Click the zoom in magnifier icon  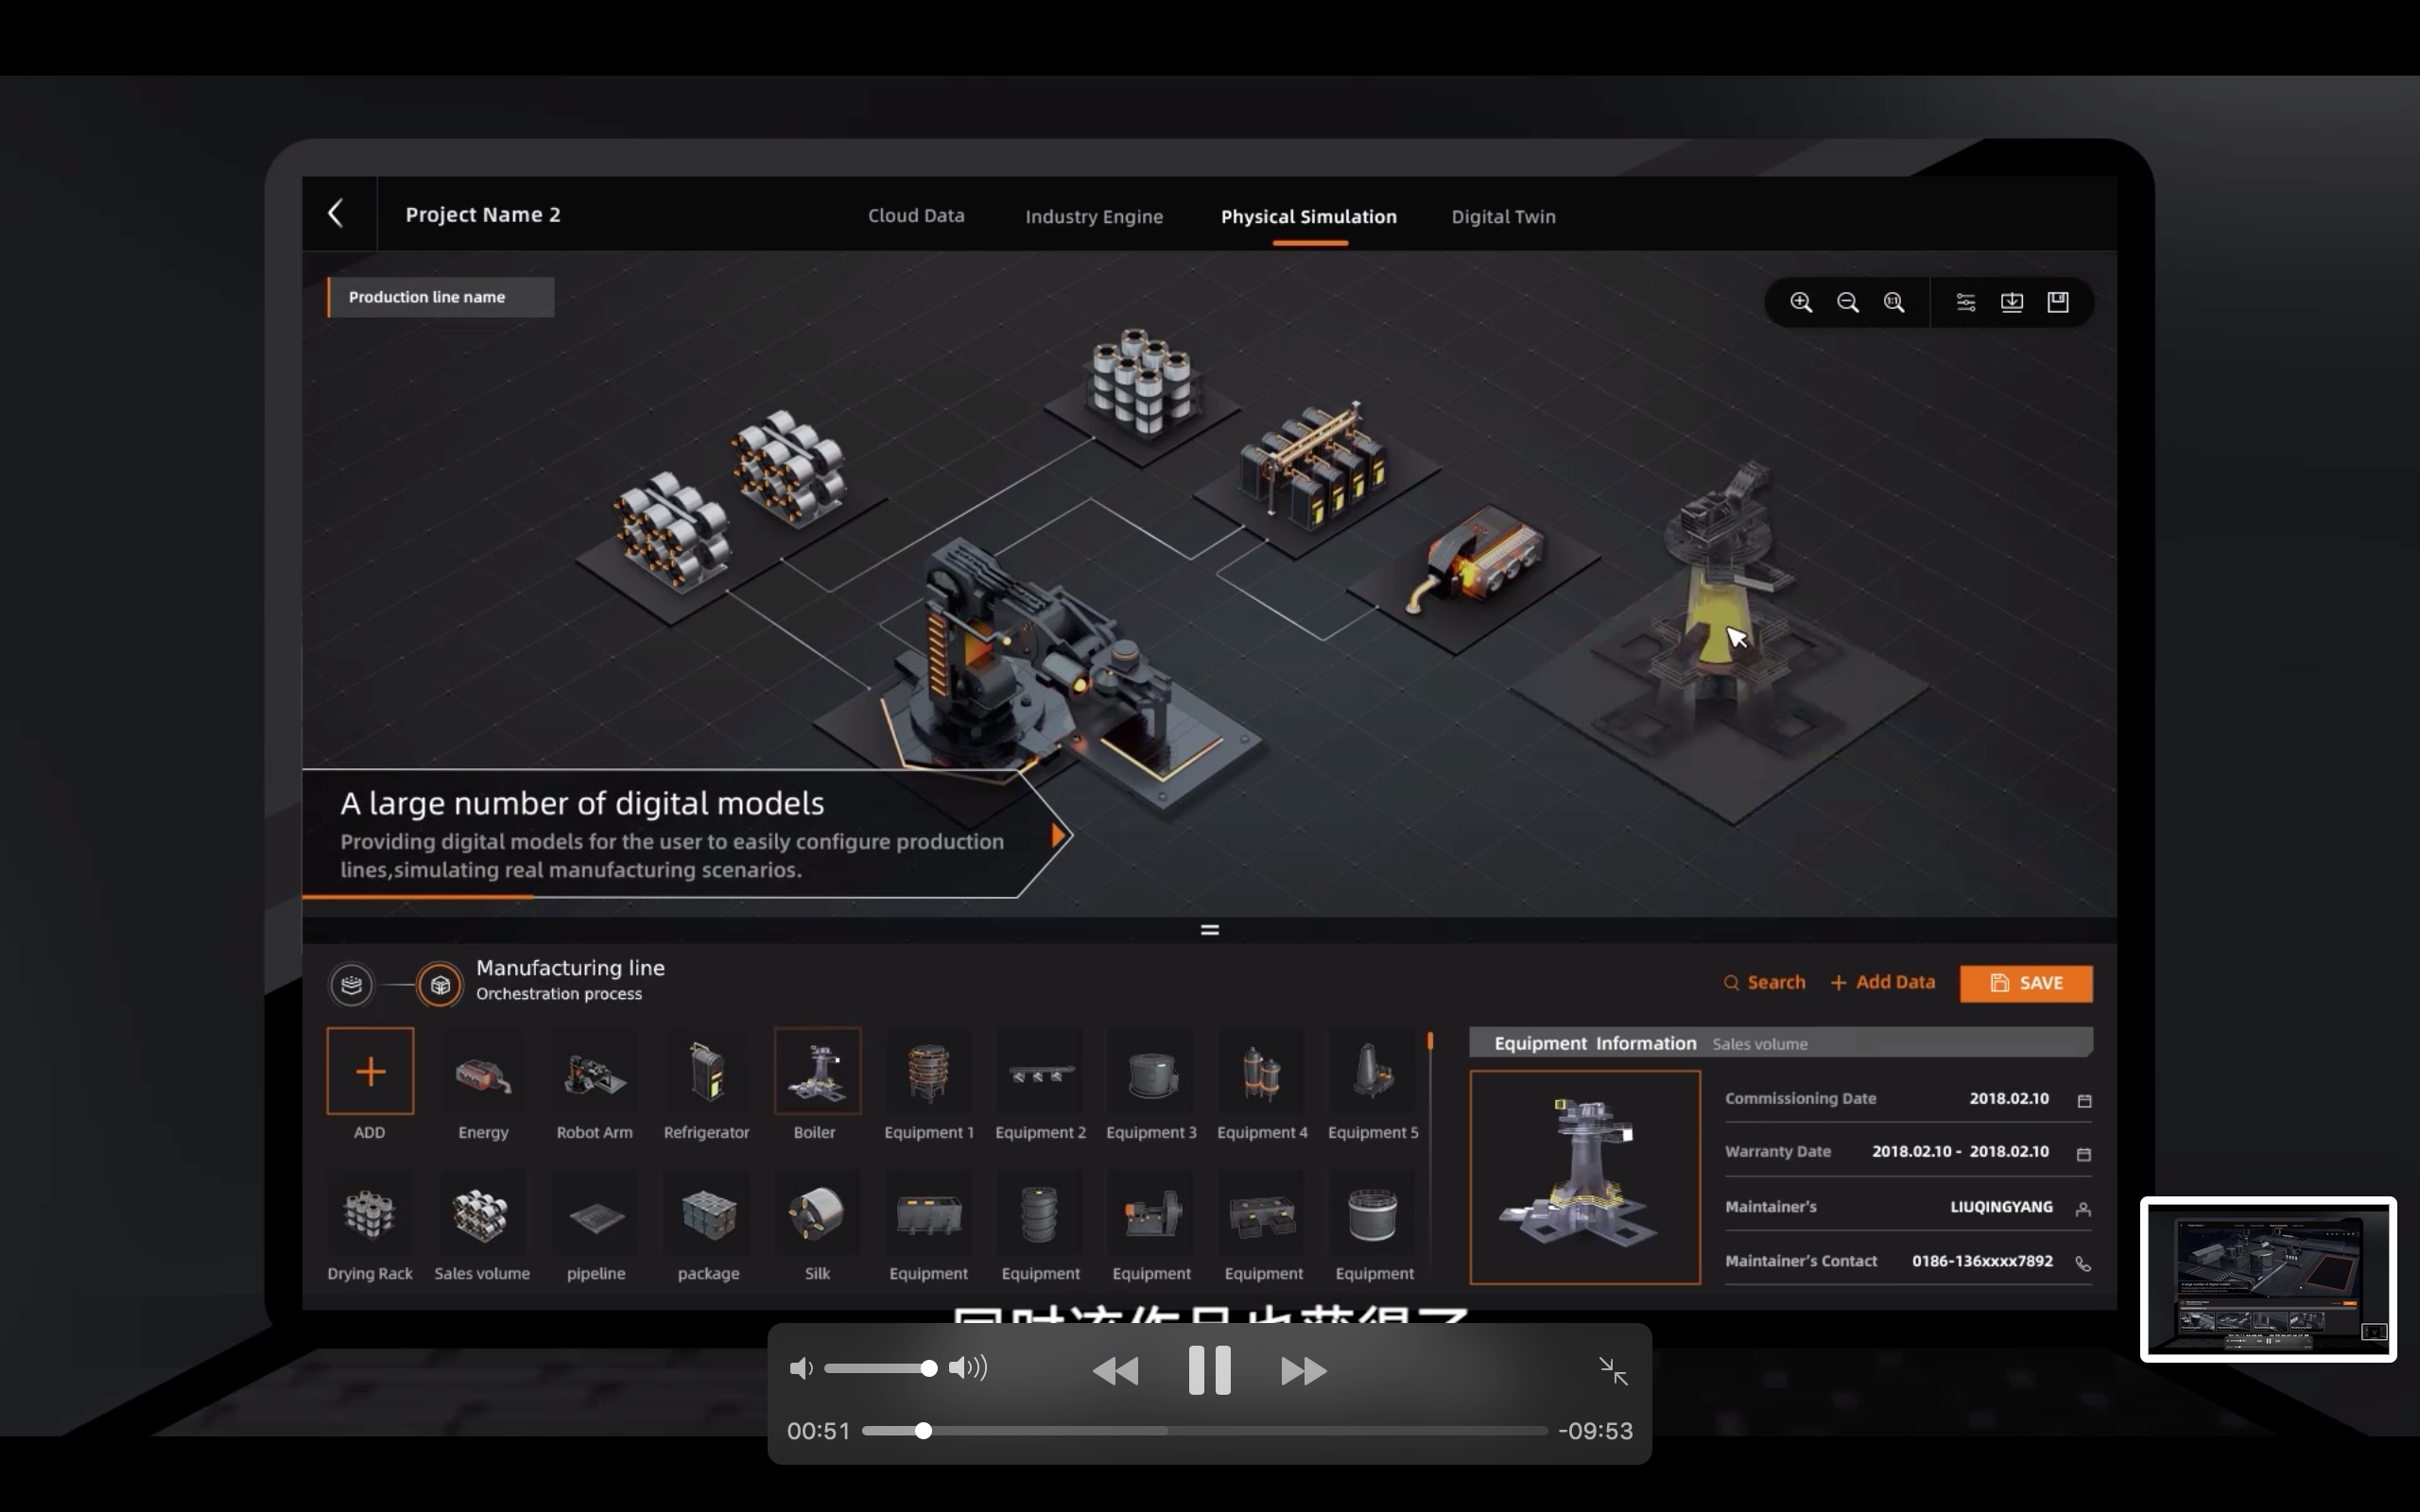[x=1801, y=302]
